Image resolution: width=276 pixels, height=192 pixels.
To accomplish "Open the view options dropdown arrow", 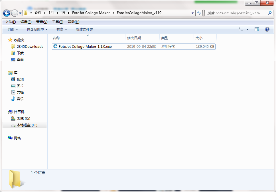I will pos(247,29).
